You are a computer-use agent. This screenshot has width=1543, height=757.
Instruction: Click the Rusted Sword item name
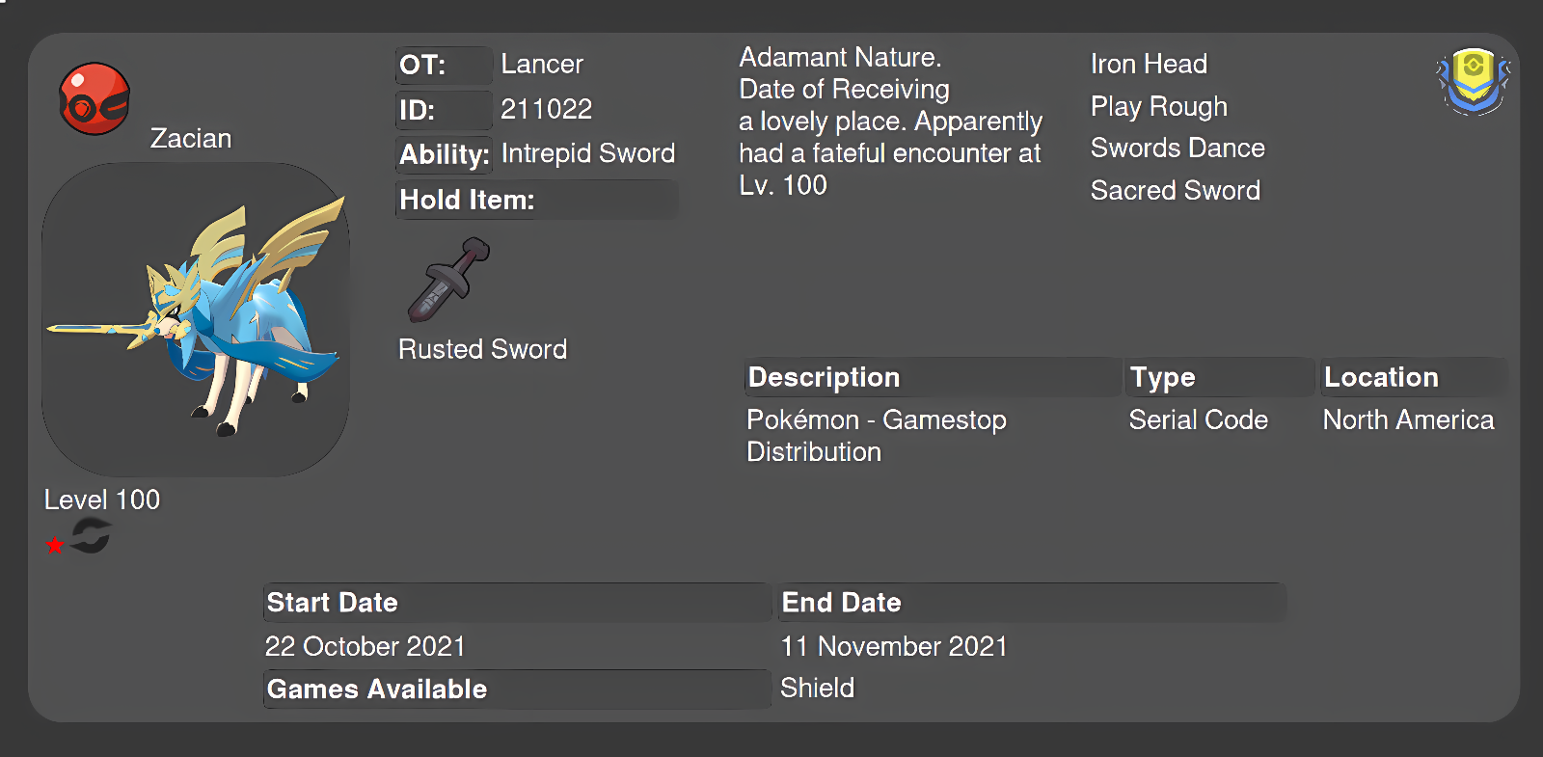[x=483, y=349]
